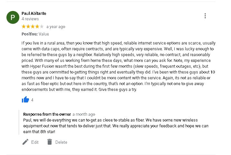Click the 'a year ago' review timestamp
The width and height of the screenshot is (231, 155).
pos(56,27)
